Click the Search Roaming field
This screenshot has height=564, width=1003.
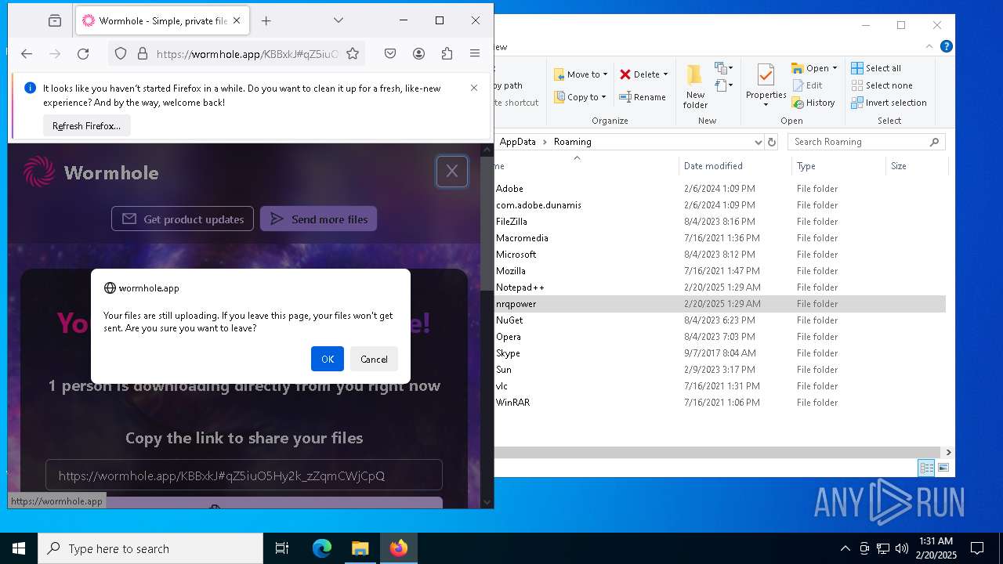tap(866, 142)
